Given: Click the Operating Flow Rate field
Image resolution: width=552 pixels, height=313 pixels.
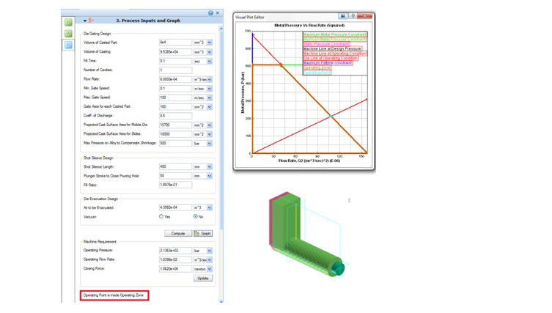Looking at the screenshot, I should pyautogui.click(x=175, y=259).
